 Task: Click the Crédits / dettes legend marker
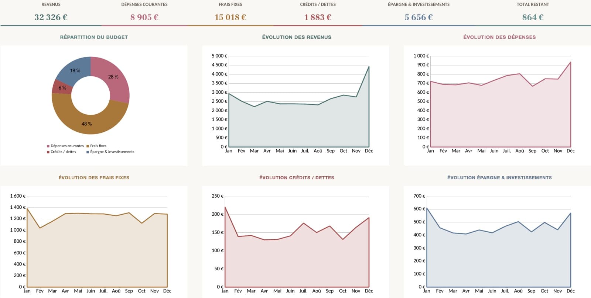click(48, 152)
